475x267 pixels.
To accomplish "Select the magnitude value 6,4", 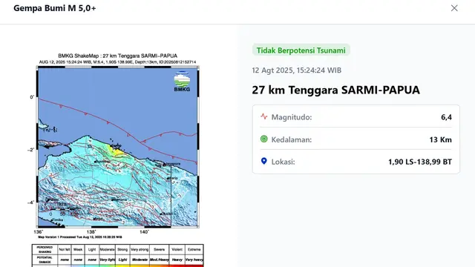I will point(446,117).
